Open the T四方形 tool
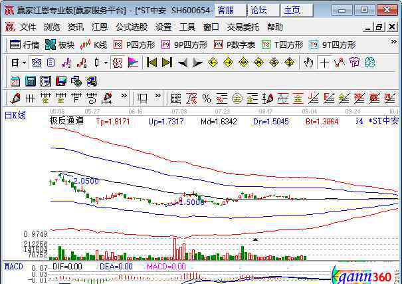402x284 pixels. point(282,45)
